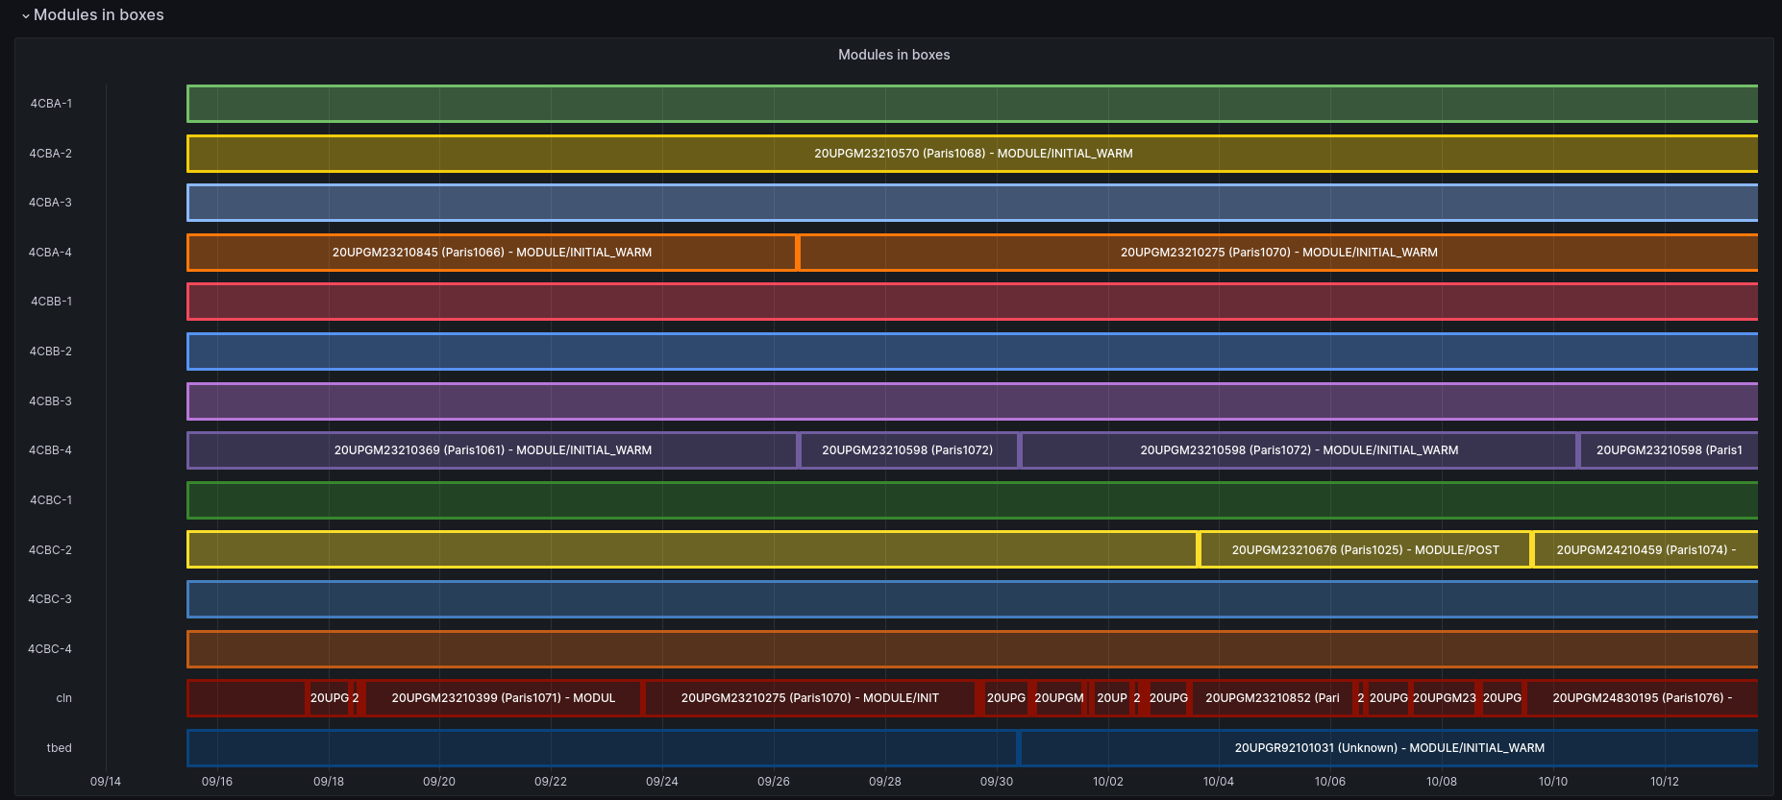Select the 20UPGR92101031 Unknown segment in tbed

[x=1389, y=748]
